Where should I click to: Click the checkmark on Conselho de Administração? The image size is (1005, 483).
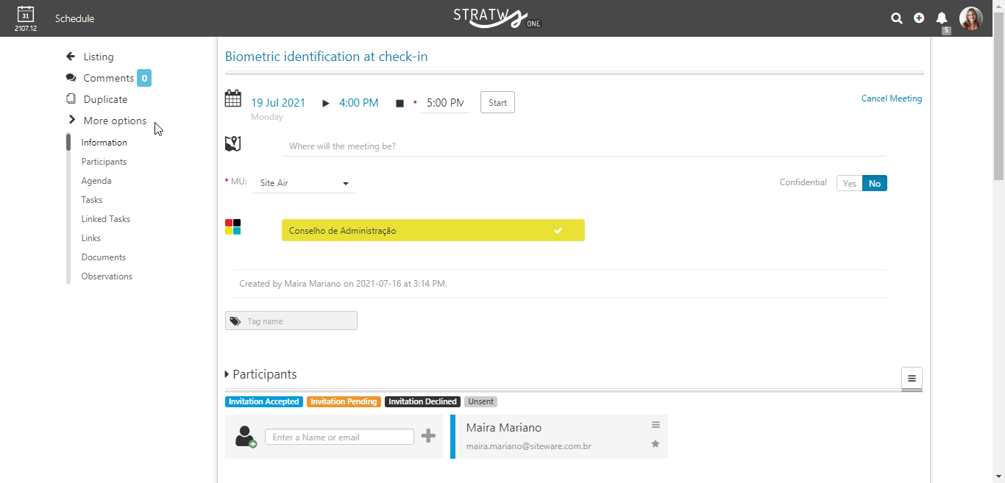click(x=558, y=231)
